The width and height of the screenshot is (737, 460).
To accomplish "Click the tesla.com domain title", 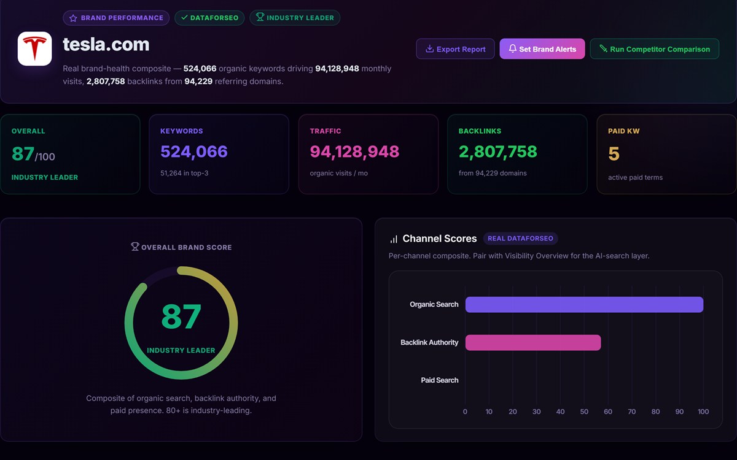I will [x=106, y=44].
